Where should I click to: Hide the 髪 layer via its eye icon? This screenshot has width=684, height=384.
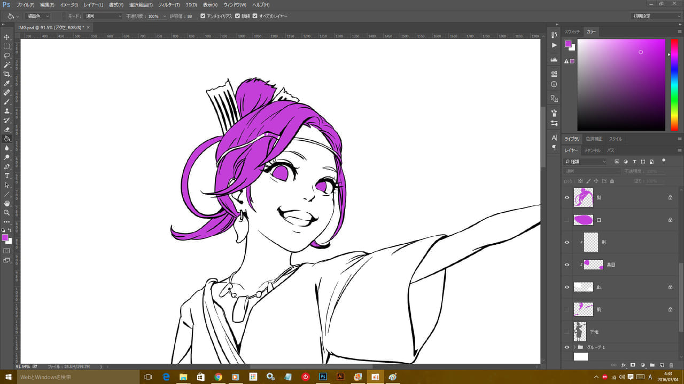pyautogui.click(x=567, y=197)
